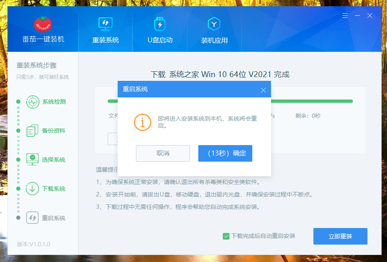Open the hamburger menu in title bar
Image resolution: width=387 pixels, height=262 pixels.
click(x=345, y=16)
